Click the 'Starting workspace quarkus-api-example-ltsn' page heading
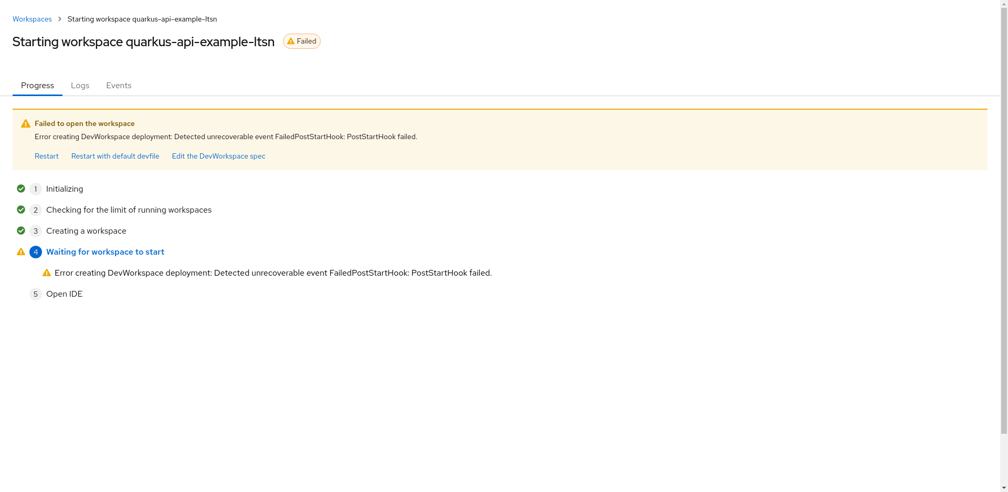1008x492 pixels. tap(143, 41)
